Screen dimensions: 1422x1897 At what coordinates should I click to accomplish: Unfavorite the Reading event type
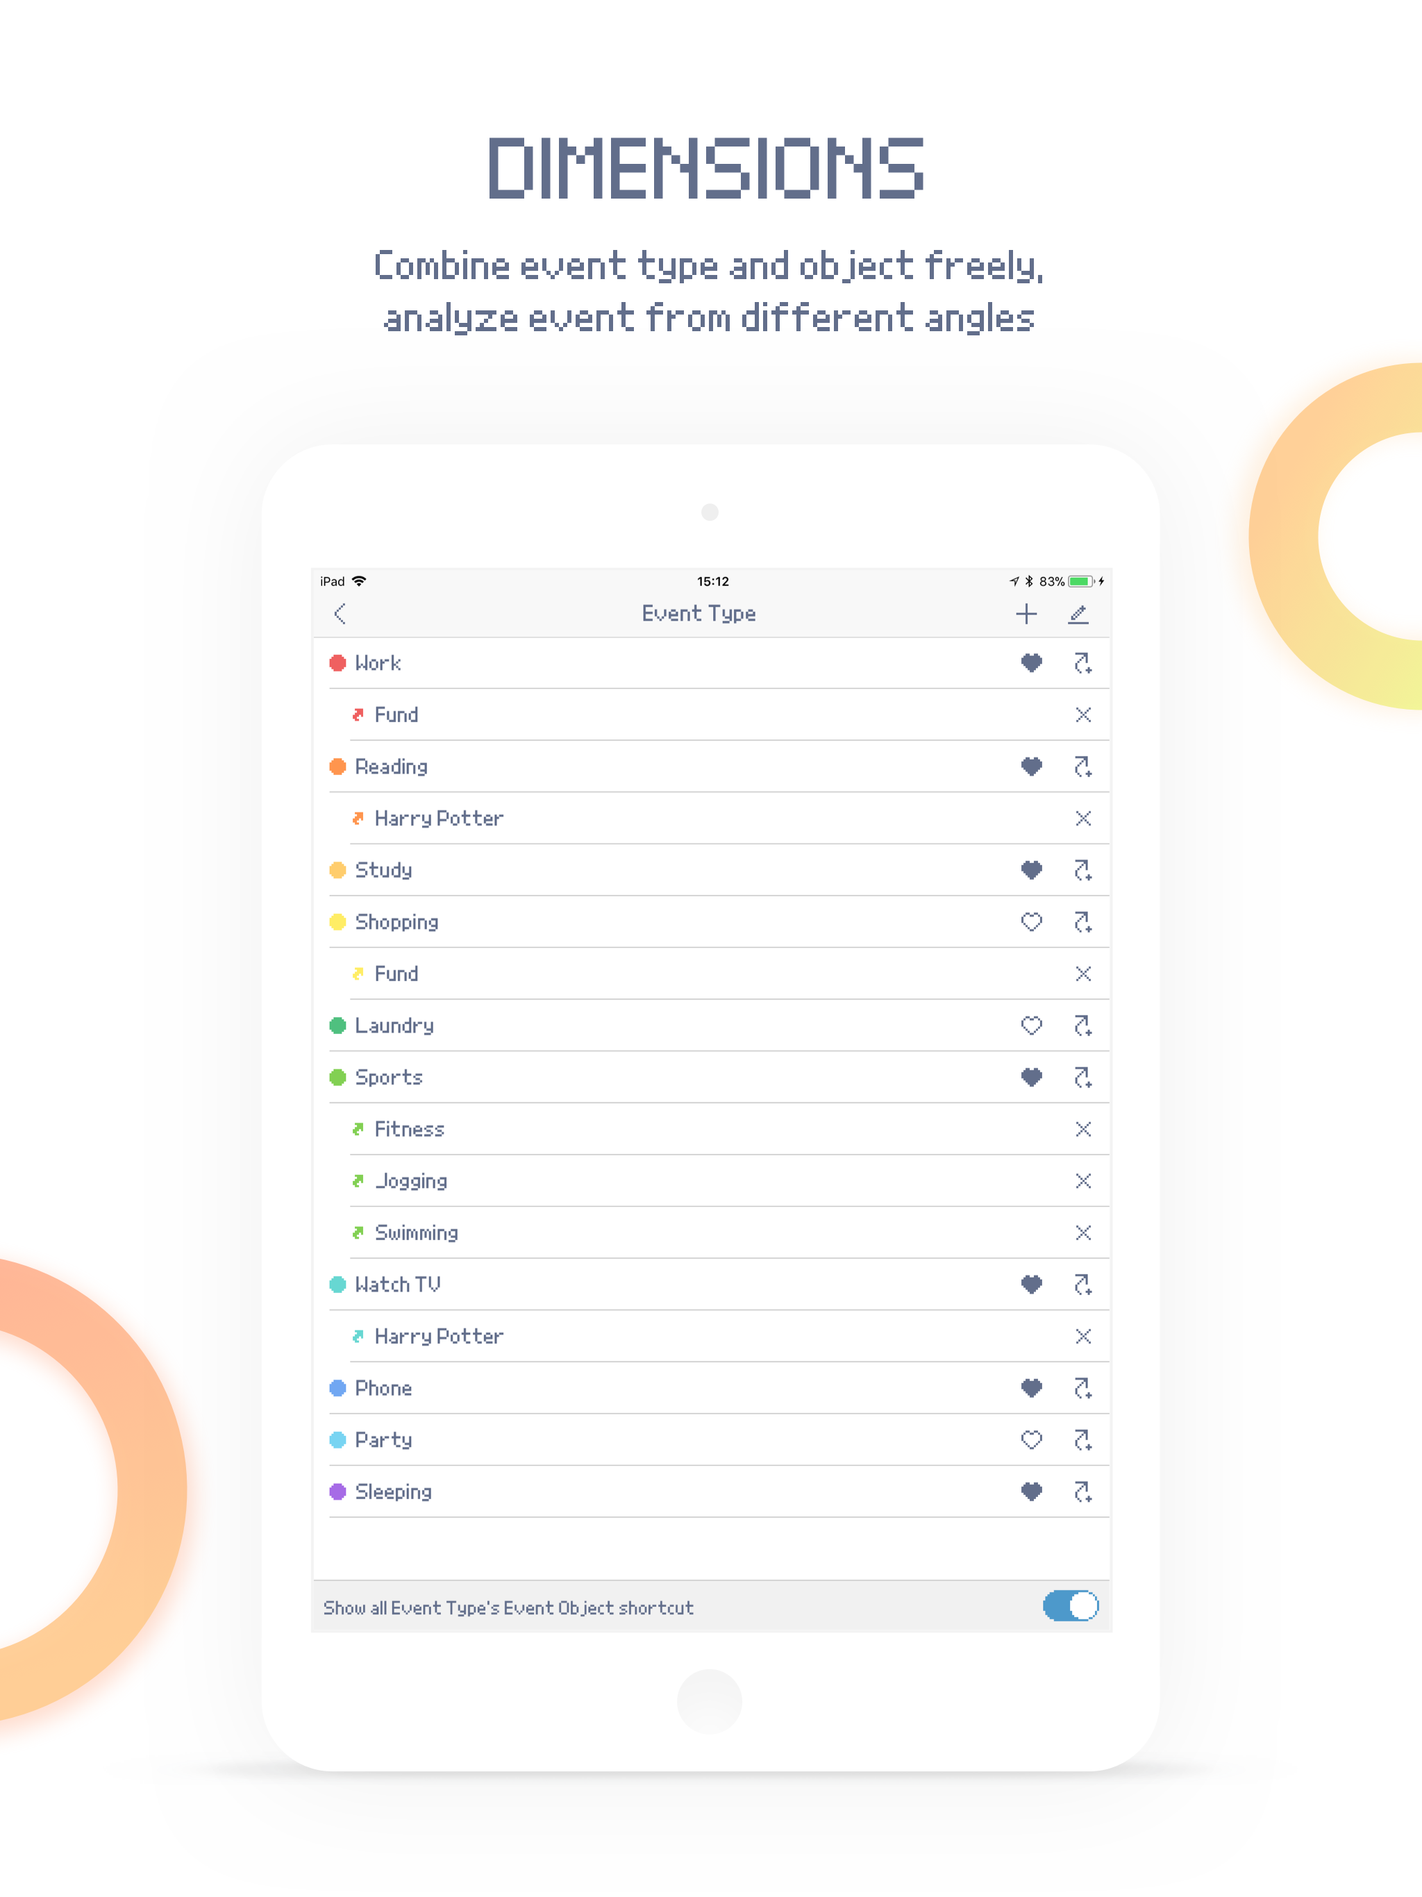coord(1031,767)
